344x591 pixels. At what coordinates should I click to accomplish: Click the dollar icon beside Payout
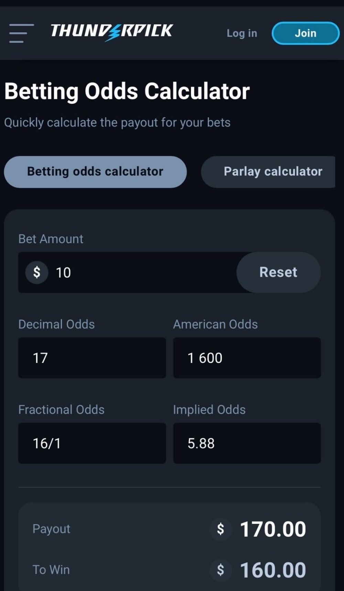click(x=221, y=529)
